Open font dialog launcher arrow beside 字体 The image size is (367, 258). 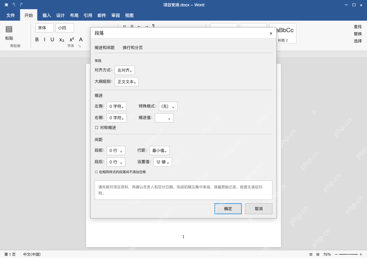coord(79,46)
